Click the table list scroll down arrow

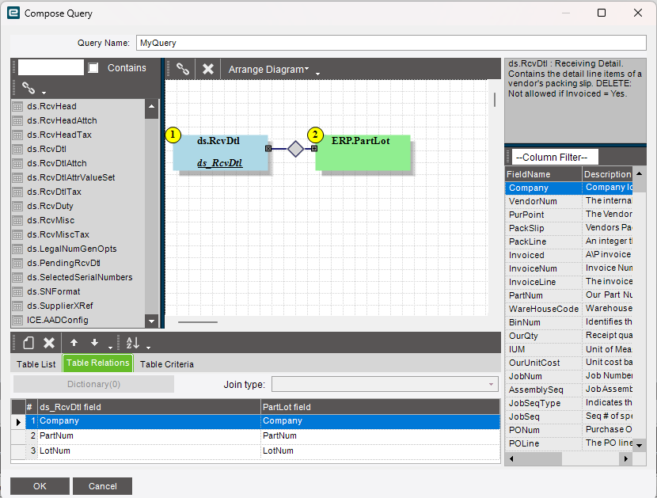click(152, 321)
